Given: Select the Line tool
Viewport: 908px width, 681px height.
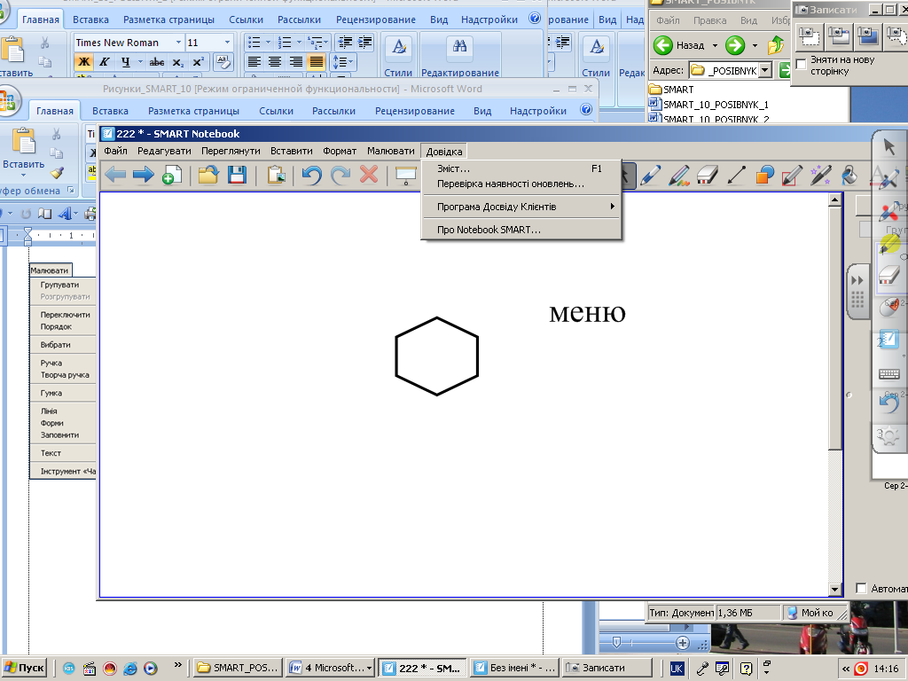Looking at the screenshot, I should [736, 175].
